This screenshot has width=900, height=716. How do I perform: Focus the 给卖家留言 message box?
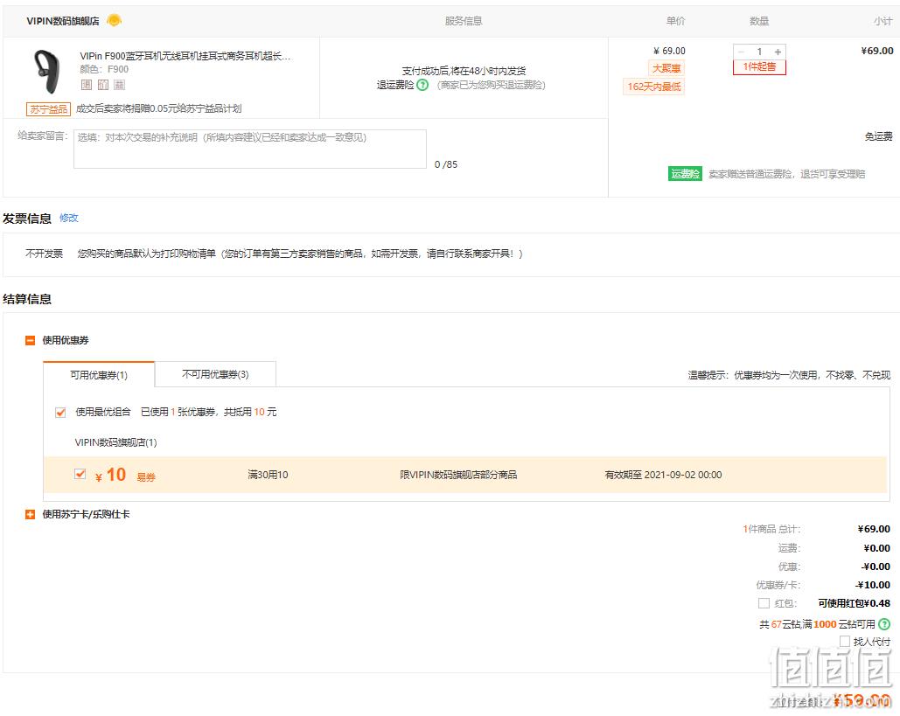(x=249, y=149)
